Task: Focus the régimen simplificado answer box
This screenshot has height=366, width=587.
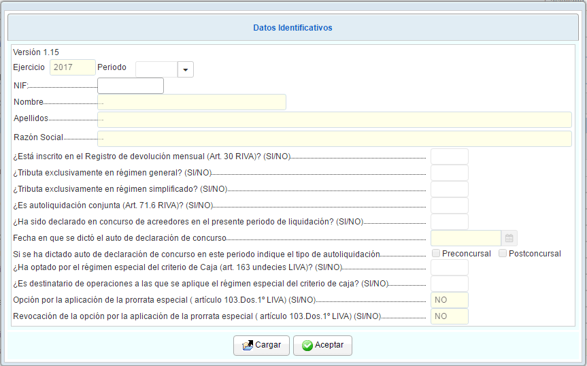Action: pyautogui.click(x=450, y=189)
